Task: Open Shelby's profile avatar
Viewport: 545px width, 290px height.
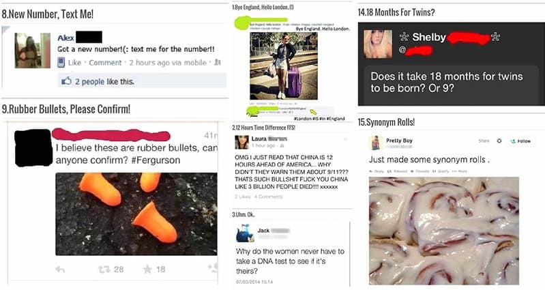Action: pos(378,44)
